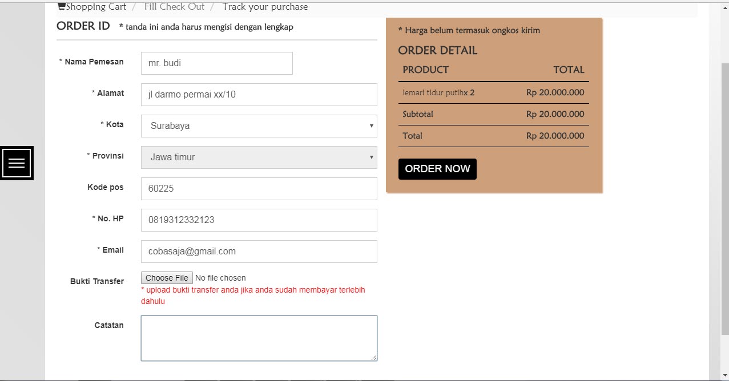Expand the Kota dropdown showing Surabaya
Viewport: 729px width, 381px height.
point(259,126)
